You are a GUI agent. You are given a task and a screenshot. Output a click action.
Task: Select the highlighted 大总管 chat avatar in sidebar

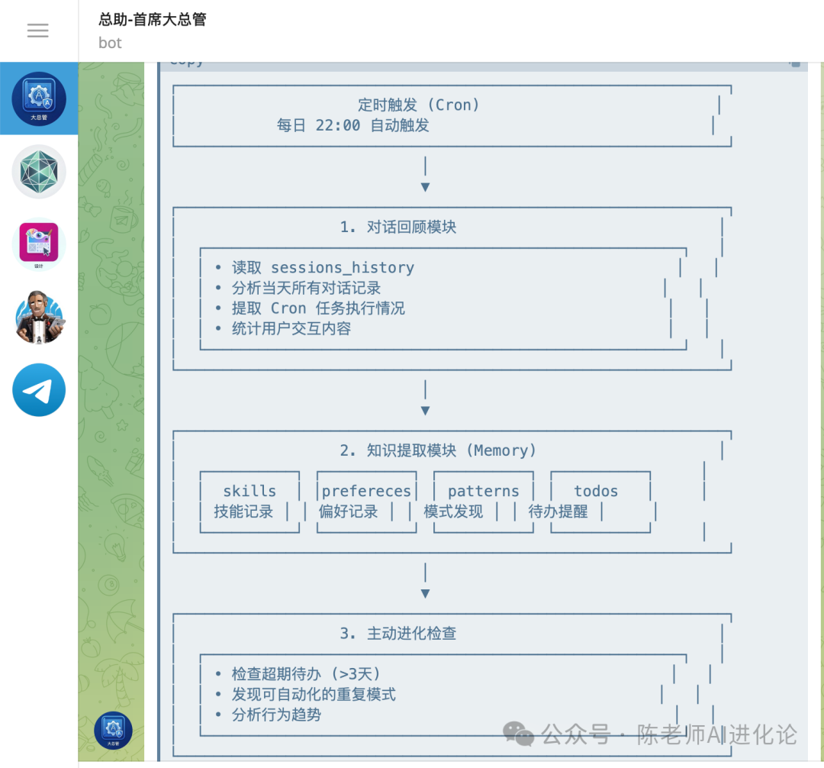[x=39, y=98]
